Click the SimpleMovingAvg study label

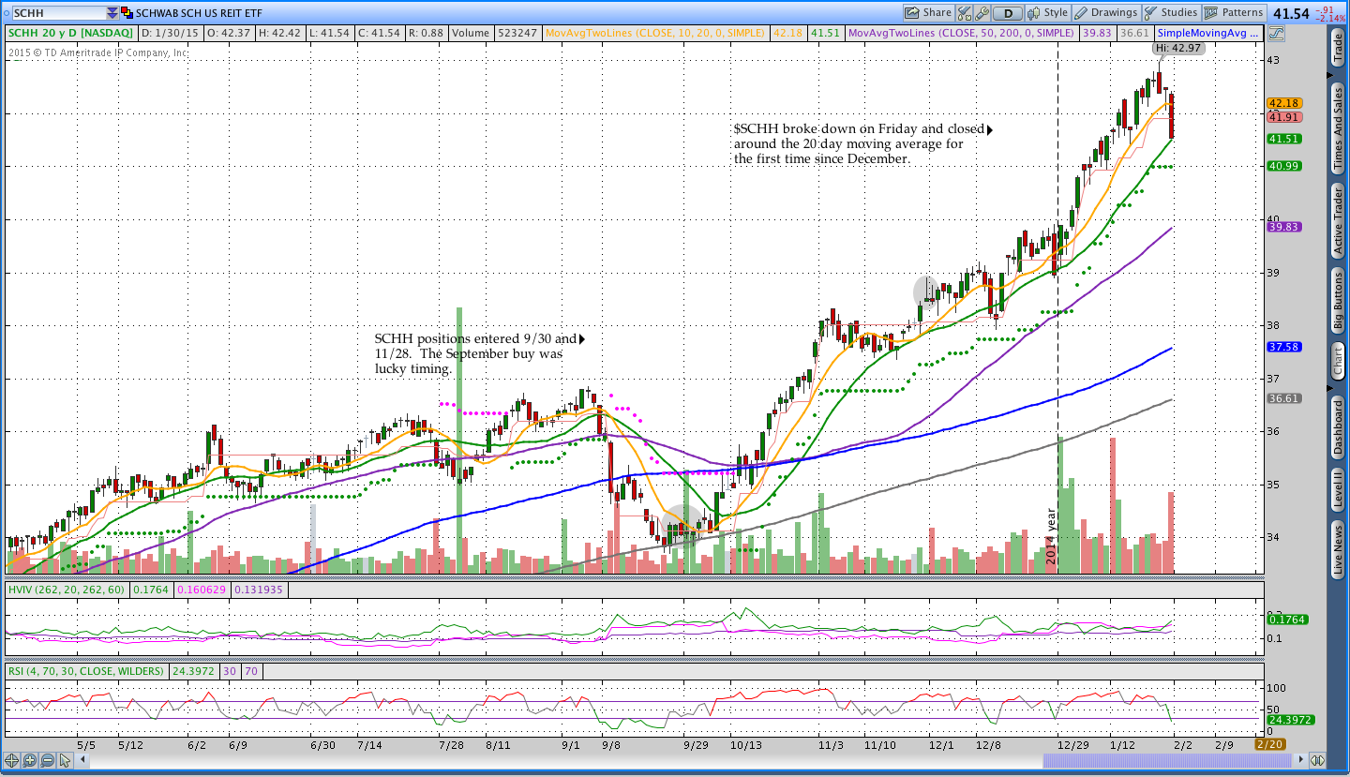click(x=1208, y=33)
